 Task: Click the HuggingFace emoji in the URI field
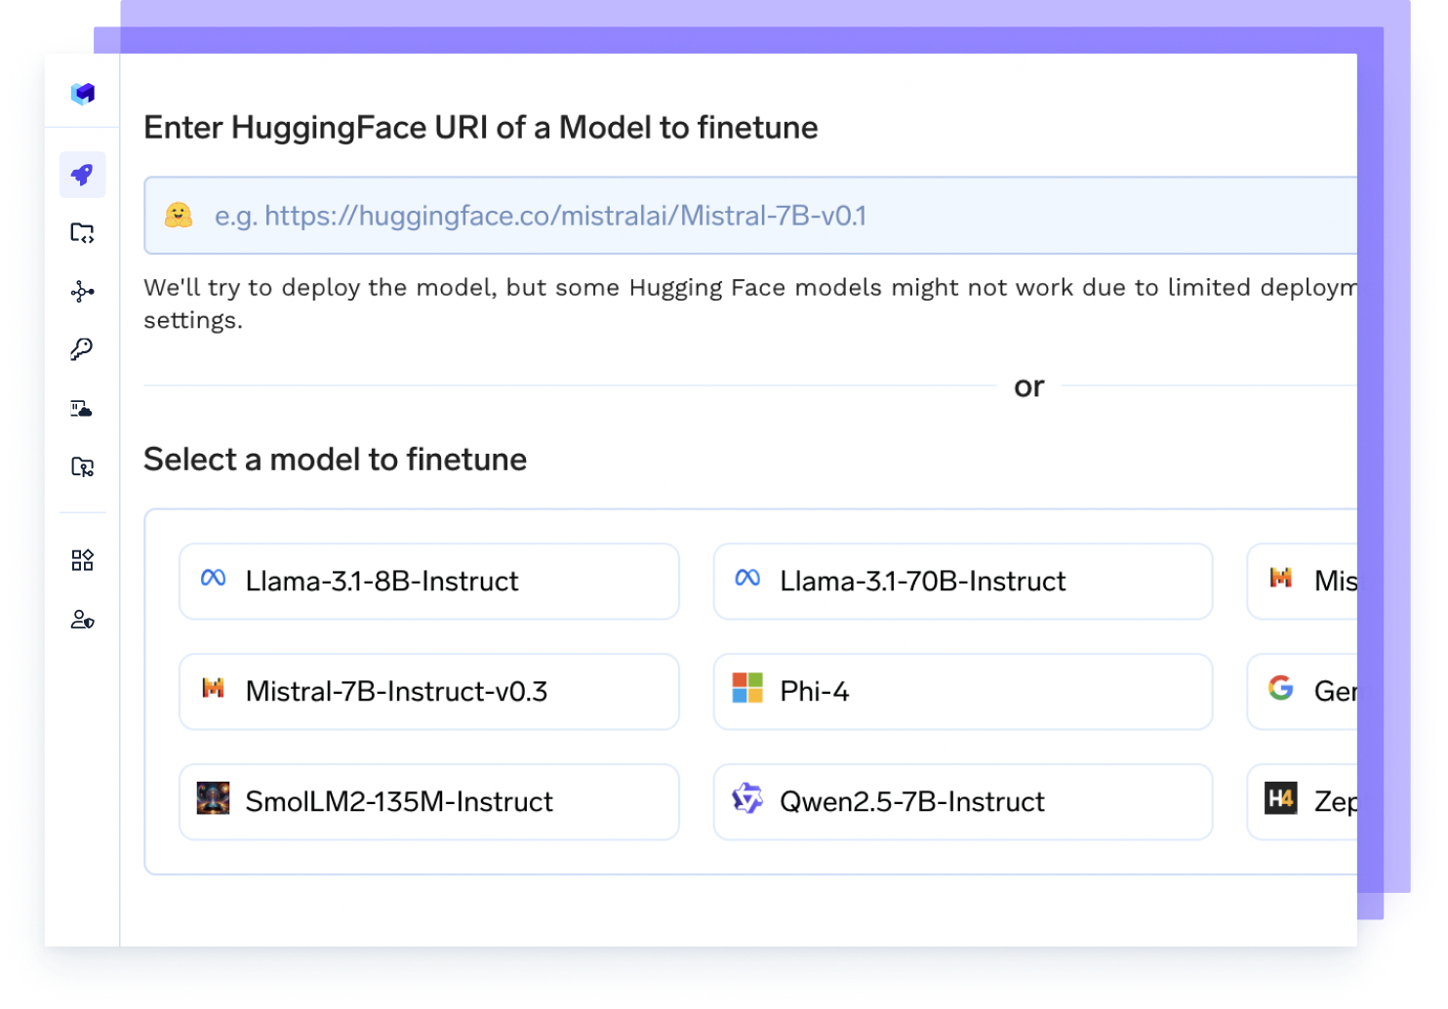click(x=179, y=216)
